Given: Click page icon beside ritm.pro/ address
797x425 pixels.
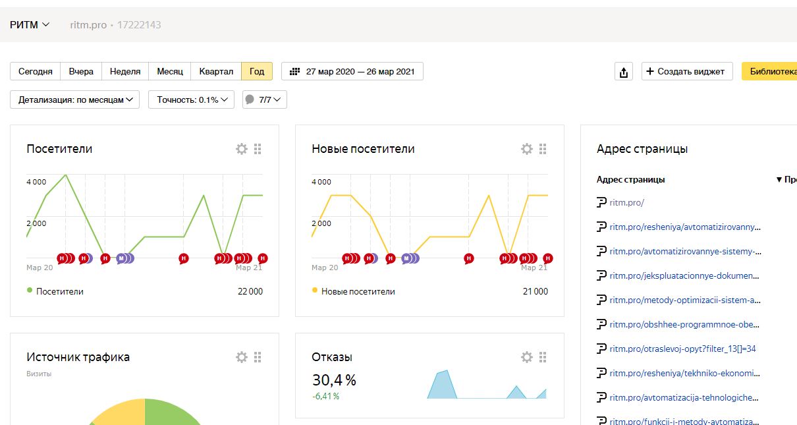Looking at the screenshot, I should [601, 203].
